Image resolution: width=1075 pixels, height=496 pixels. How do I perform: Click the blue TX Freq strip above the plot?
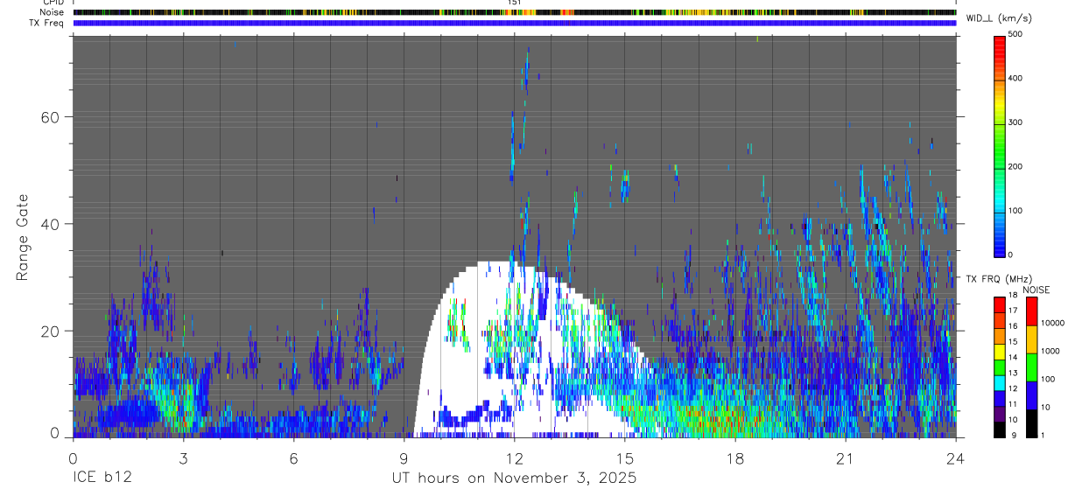click(x=515, y=23)
